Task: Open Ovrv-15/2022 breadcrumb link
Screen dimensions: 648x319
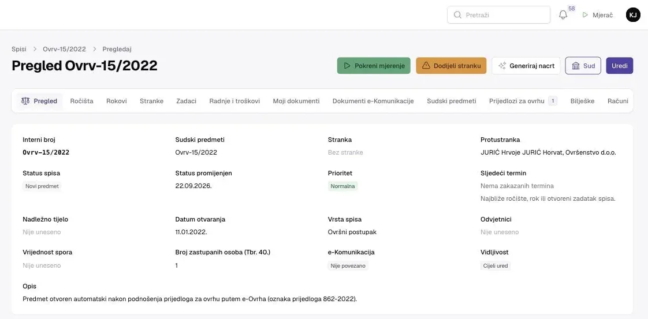Action: point(65,49)
